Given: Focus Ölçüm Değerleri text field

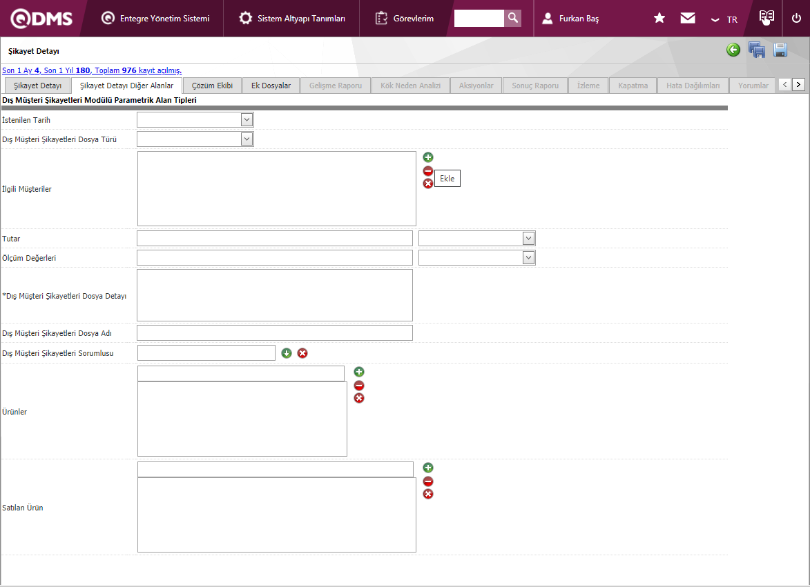Looking at the screenshot, I should pos(275,258).
